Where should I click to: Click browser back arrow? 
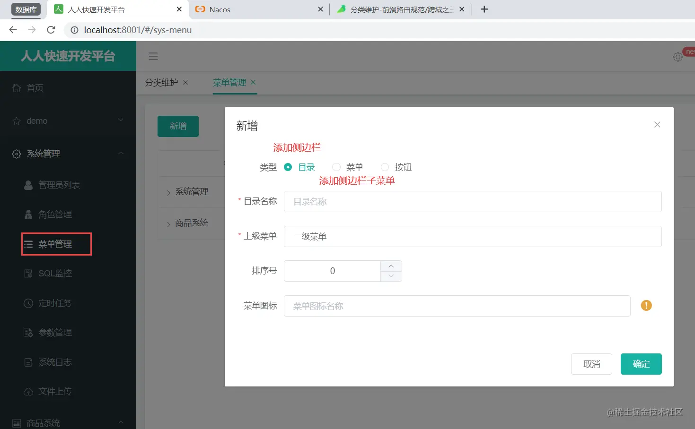(x=13, y=30)
